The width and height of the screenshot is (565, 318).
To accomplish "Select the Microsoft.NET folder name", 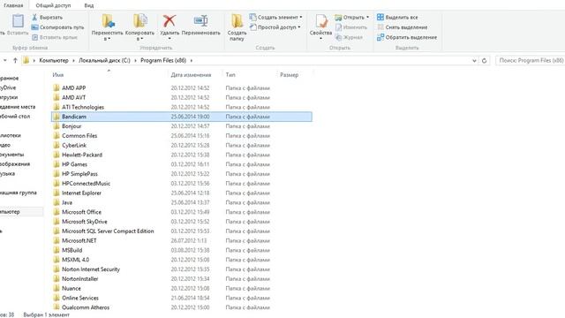I will (79, 240).
